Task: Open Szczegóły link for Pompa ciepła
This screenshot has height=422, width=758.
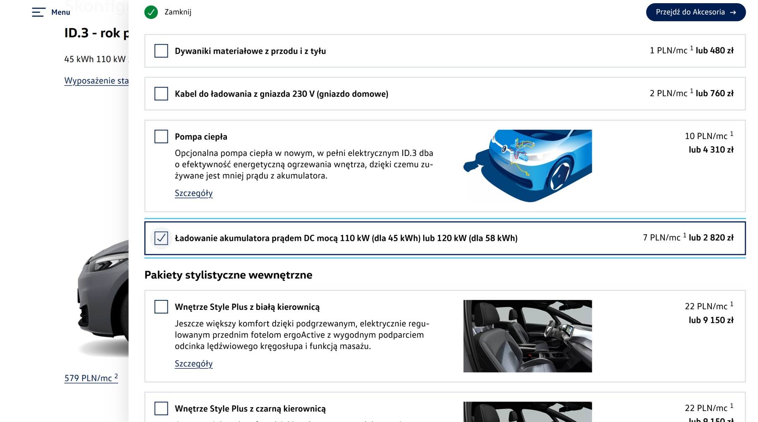Action: coord(194,193)
